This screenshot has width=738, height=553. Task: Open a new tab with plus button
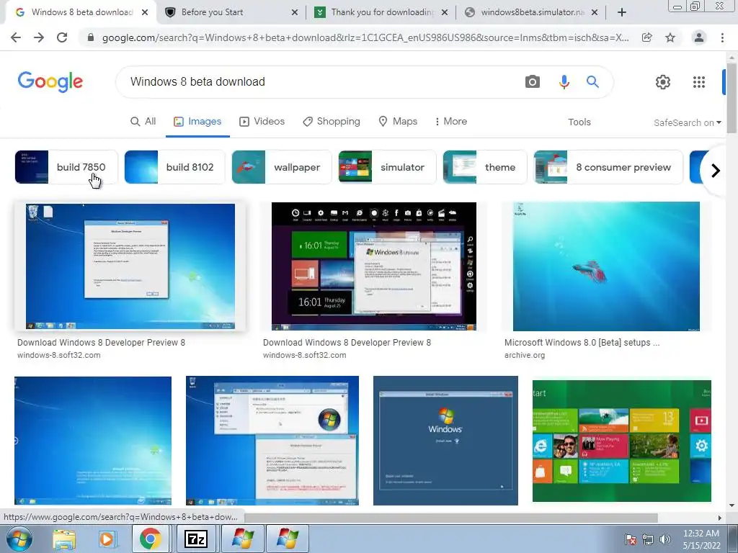pos(622,12)
